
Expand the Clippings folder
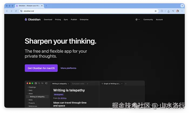(32, 87)
